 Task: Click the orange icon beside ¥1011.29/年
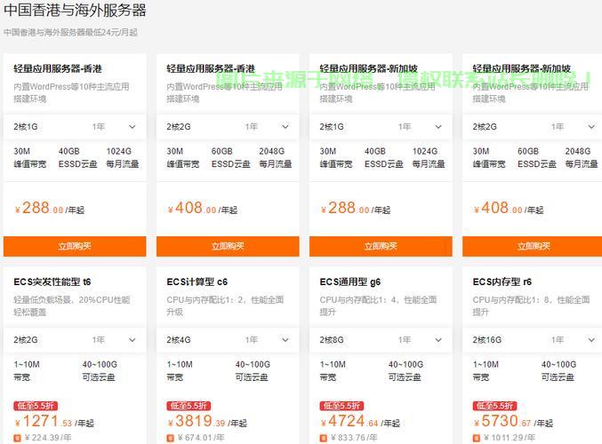[x=477, y=438]
